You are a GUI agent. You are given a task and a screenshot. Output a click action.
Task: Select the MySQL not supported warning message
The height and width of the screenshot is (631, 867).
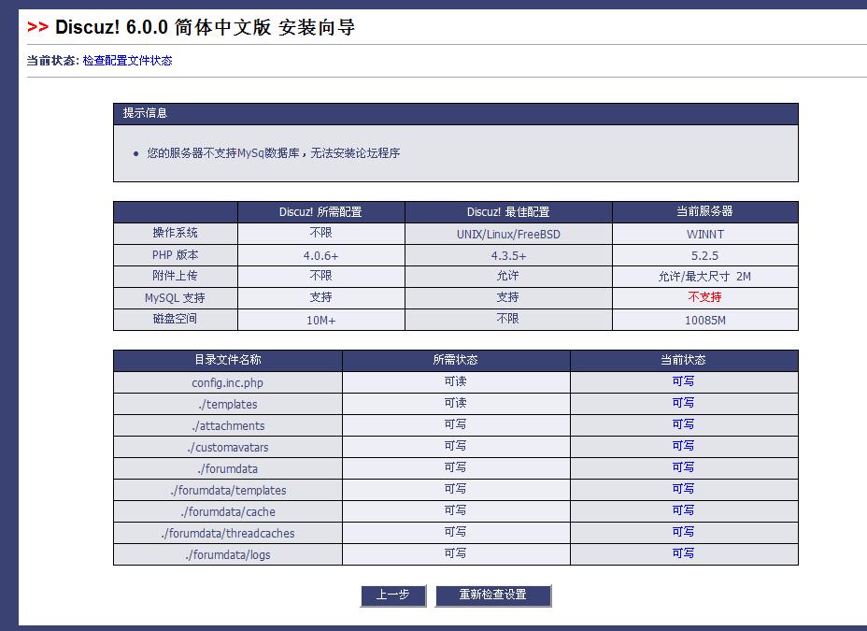click(274, 153)
